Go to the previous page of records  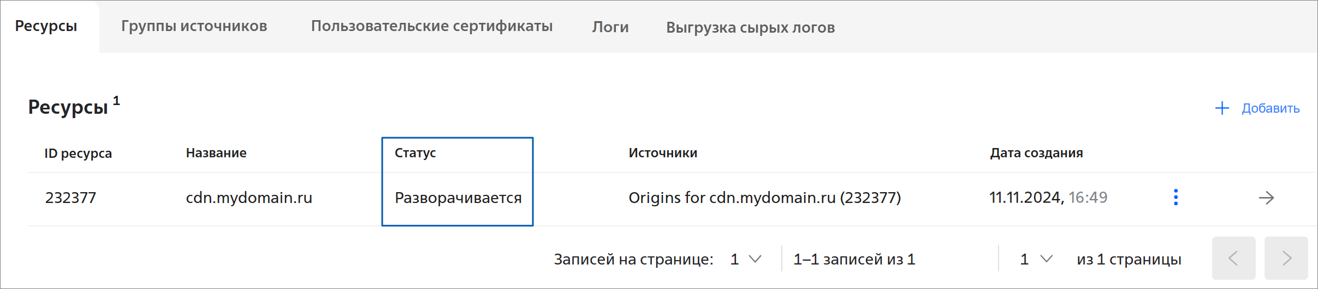click(x=1233, y=258)
